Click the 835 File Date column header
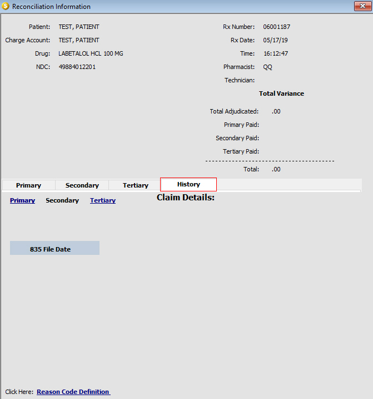The height and width of the screenshot is (399, 373). pos(54,249)
